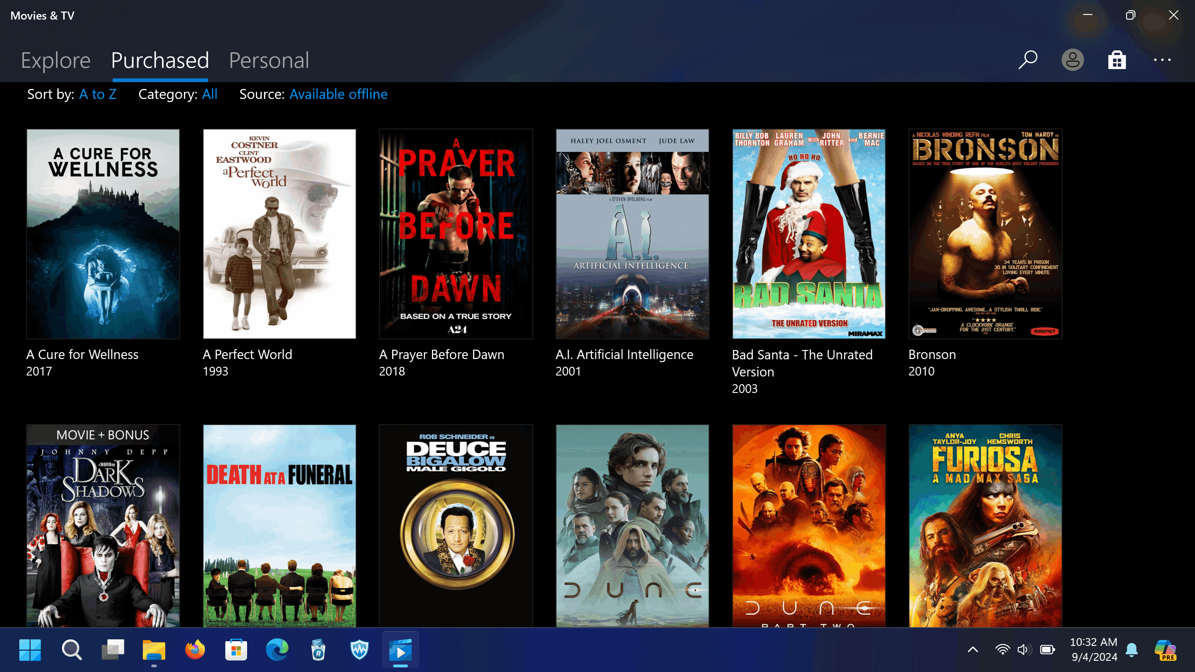Image resolution: width=1195 pixels, height=672 pixels.
Task: Open the three-dot more options menu
Action: [x=1162, y=60]
